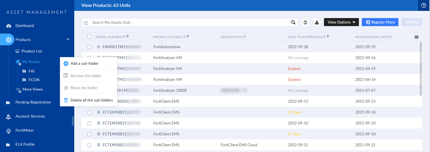Click the Account Services people icon
This screenshot has width=430, height=152.
9,117
